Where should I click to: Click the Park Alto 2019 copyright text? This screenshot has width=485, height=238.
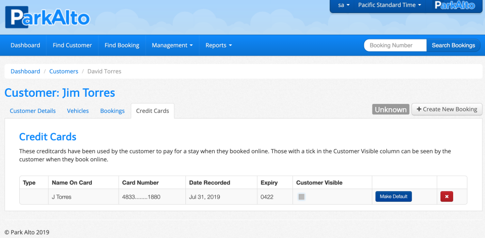tap(27, 232)
